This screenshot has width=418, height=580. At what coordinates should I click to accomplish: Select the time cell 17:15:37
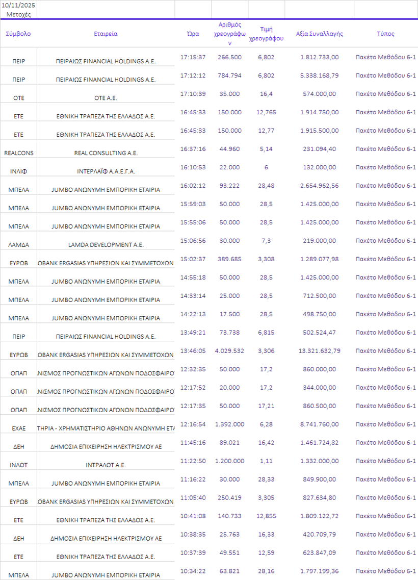(x=193, y=57)
